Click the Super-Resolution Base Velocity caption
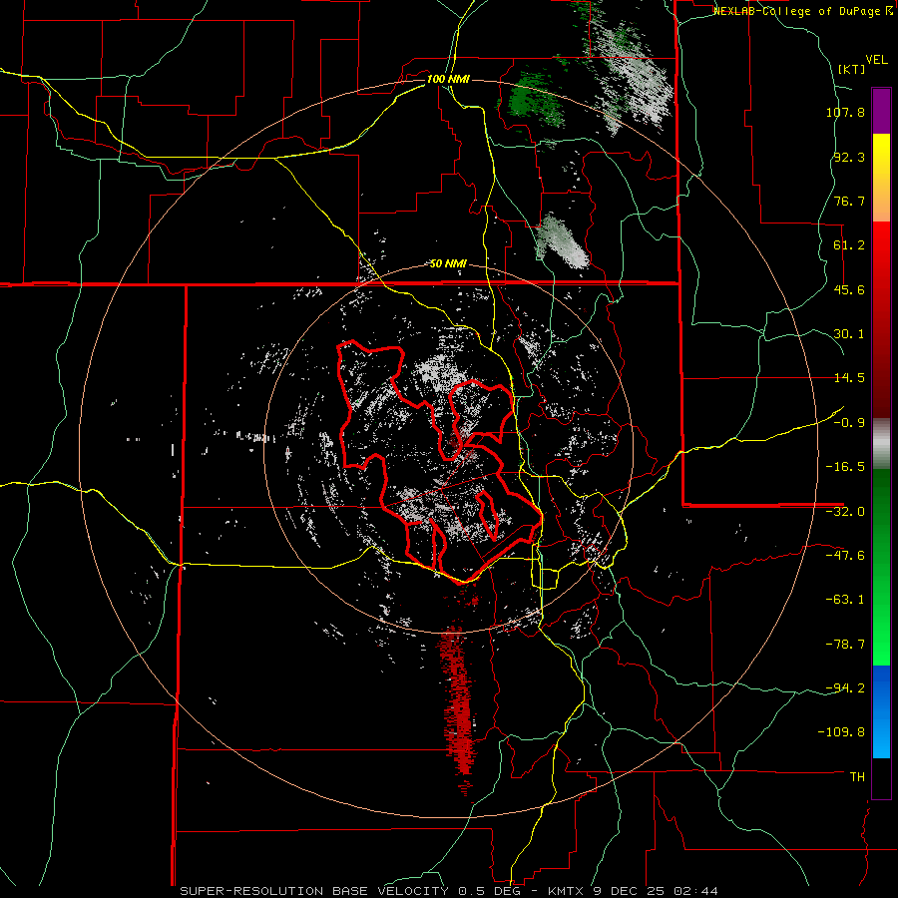Image resolution: width=898 pixels, height=898 pixels. coord(448,891)
